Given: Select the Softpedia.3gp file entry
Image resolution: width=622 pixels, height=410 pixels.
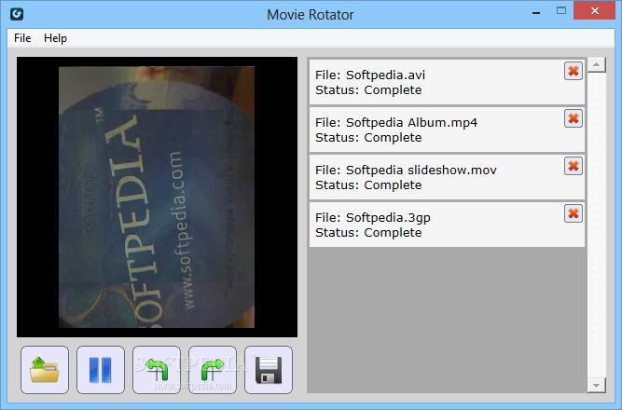Looking at the screenshot, I should (447, 225).
